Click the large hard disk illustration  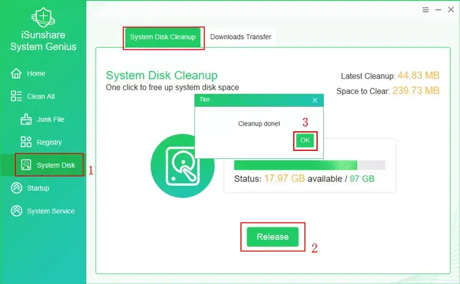tap(183, 166)
